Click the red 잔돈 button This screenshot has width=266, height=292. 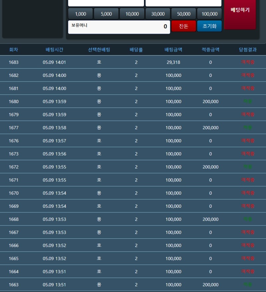pyautogui.click(x=184, y=26)
